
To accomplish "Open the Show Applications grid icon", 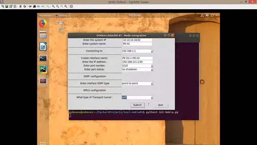I will tap(43, 143).
